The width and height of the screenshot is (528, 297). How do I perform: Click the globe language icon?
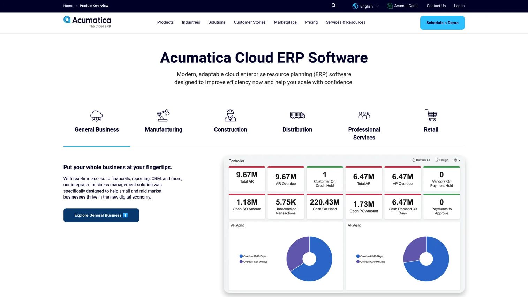click(x=355, y=6)
